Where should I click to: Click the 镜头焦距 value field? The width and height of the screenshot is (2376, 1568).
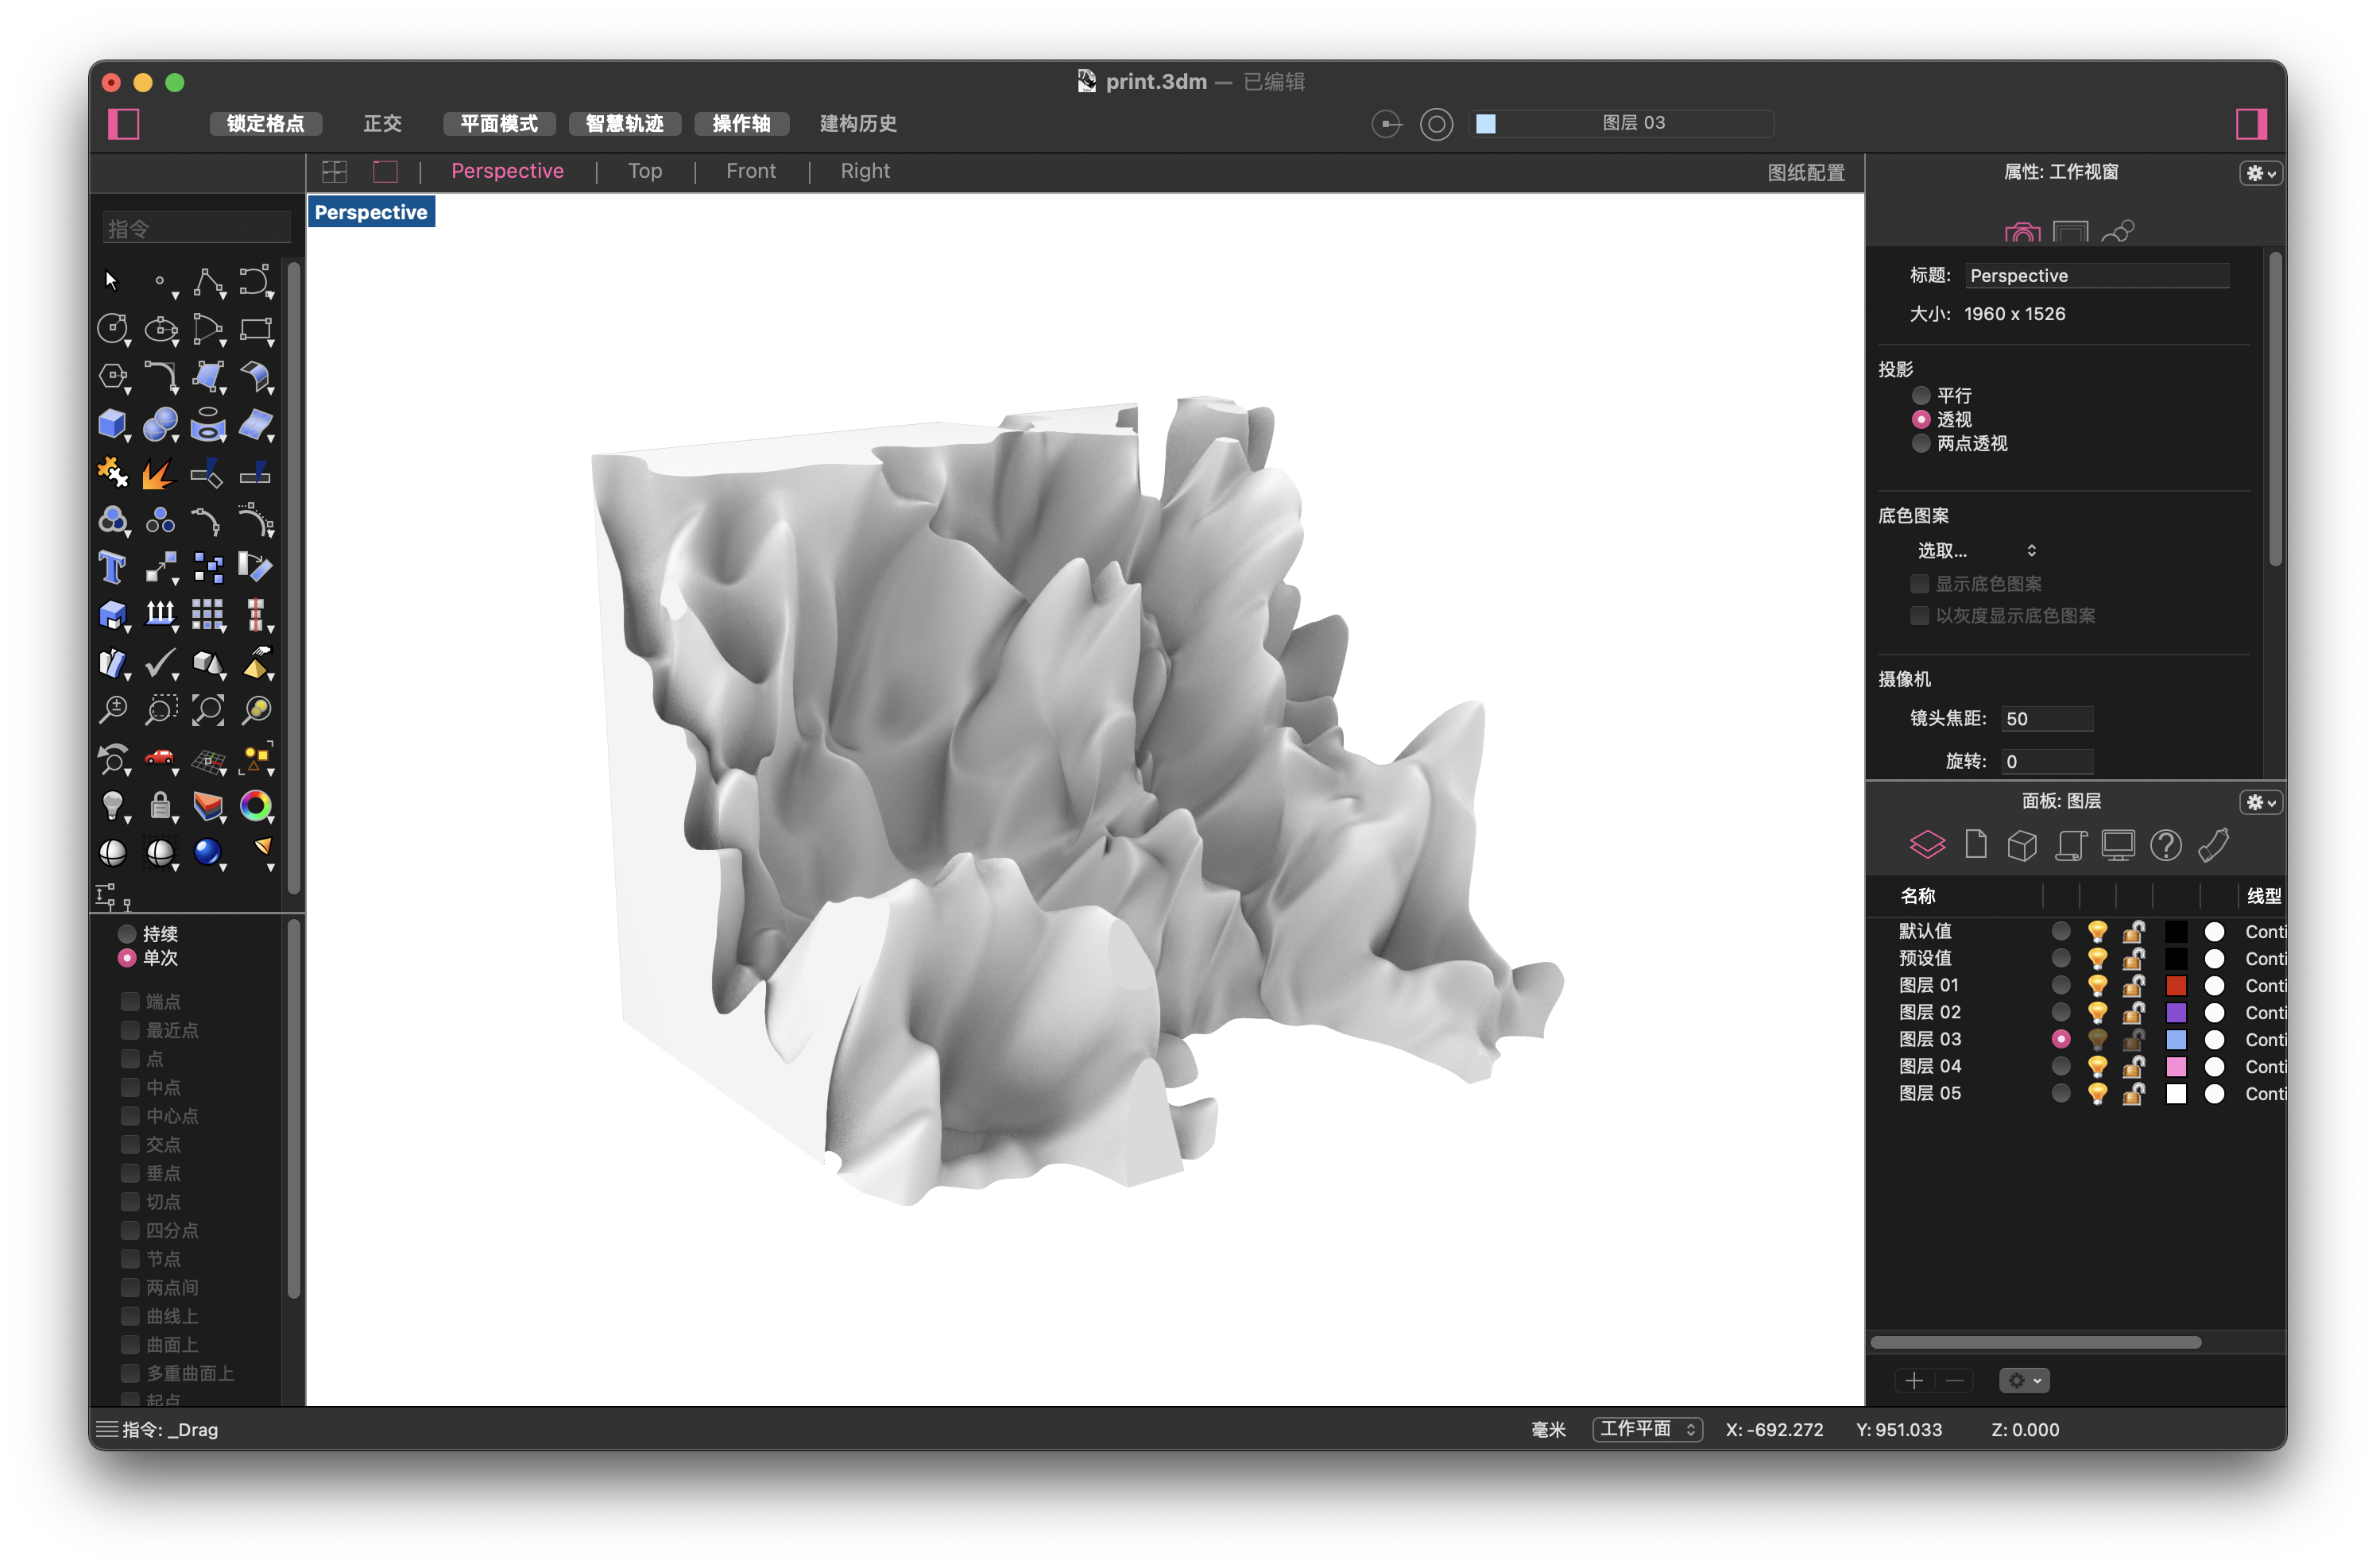coord(2046,718)
